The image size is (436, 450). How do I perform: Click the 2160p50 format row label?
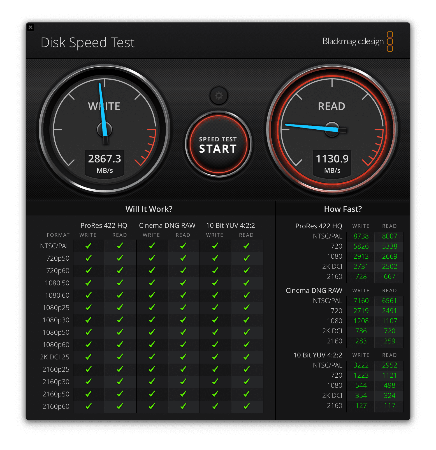pyautogui.click(x=56, y=394)
